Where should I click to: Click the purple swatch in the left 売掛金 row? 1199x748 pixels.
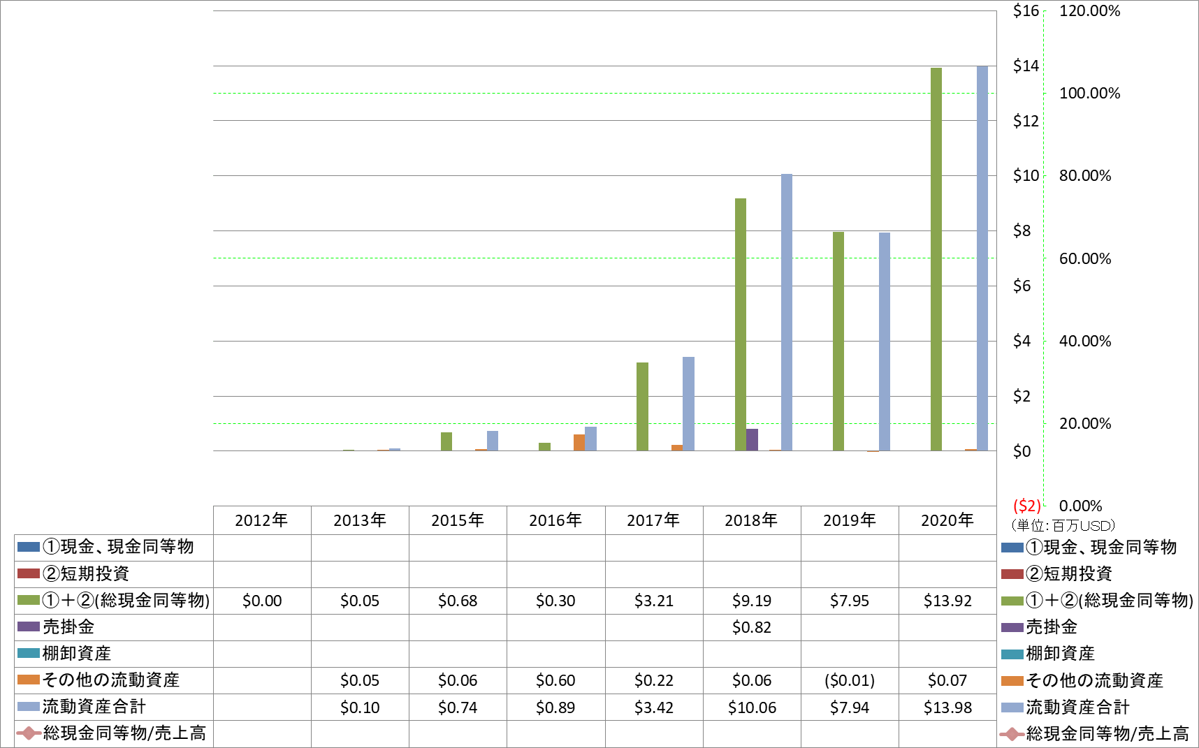tap(29, 626)
